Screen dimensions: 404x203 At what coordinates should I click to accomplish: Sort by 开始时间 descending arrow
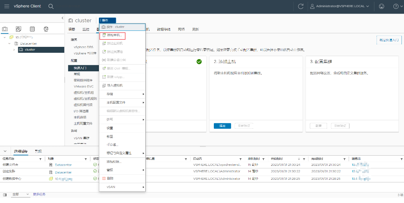point(299,159)
